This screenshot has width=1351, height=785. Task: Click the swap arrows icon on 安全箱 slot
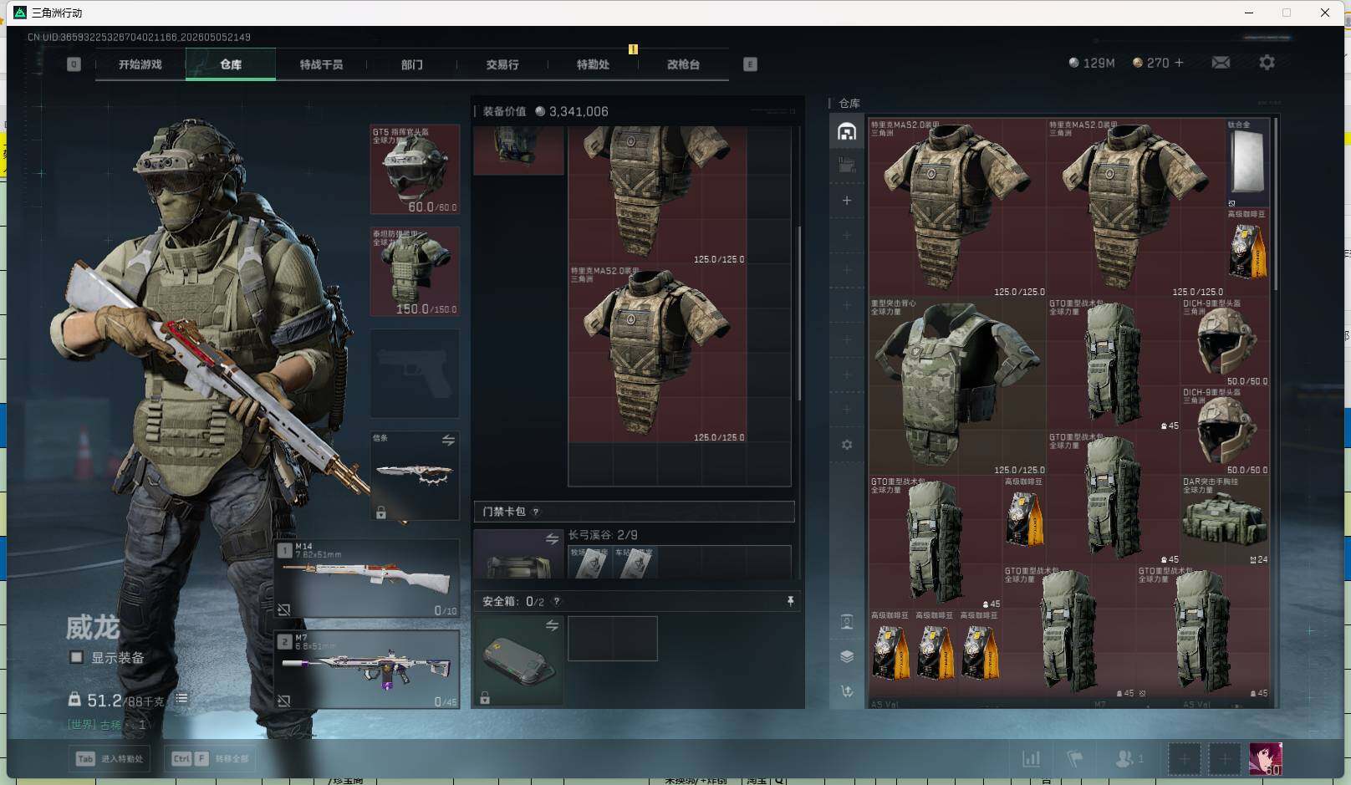pos(552,625)
